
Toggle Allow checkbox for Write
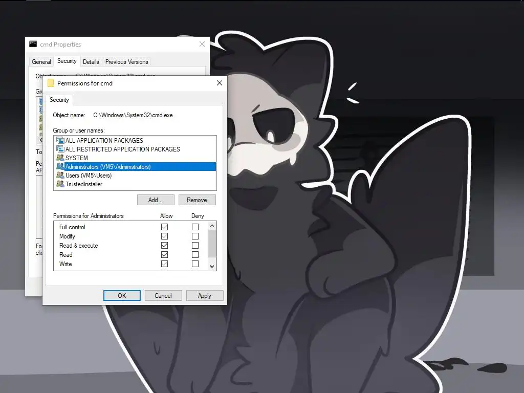coord(164,264)
